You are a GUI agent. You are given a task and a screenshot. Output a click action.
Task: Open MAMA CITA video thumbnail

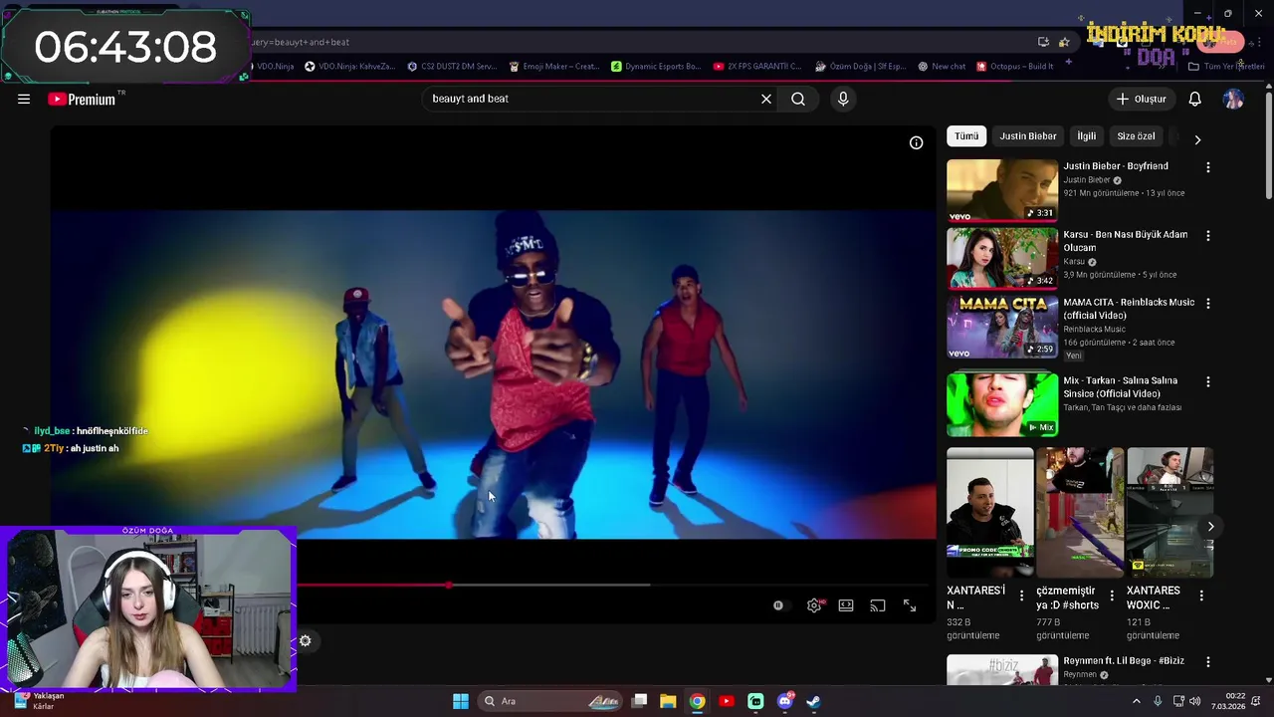[x=1002, y=326]
